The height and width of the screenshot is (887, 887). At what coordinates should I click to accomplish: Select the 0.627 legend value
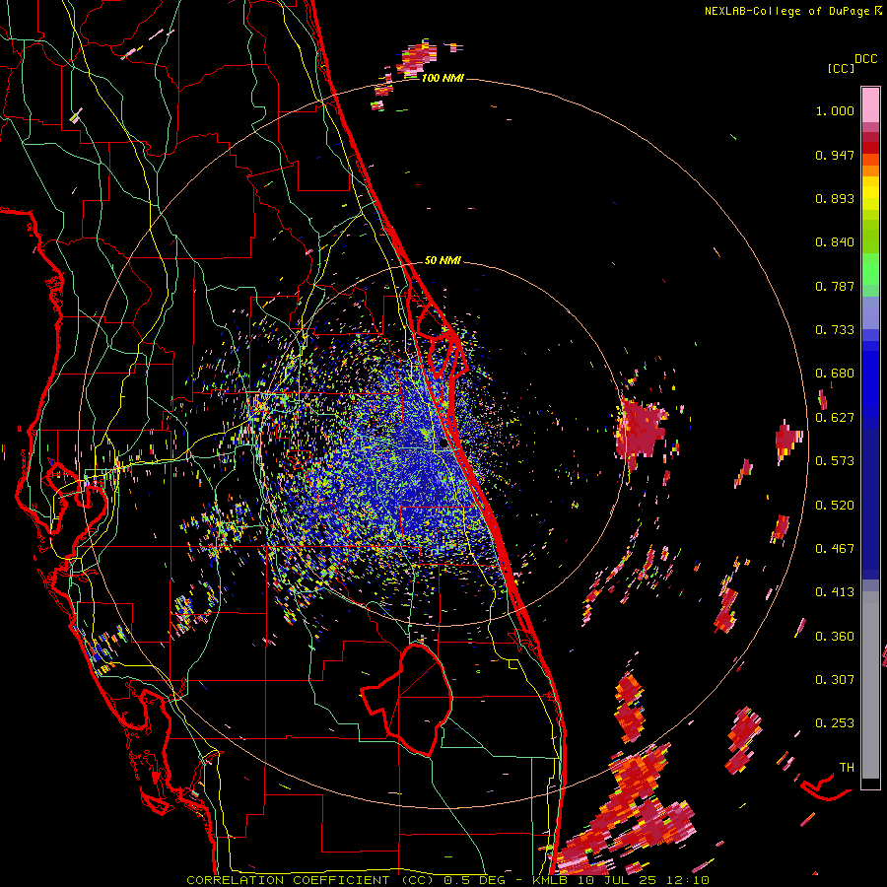(835, 418)
